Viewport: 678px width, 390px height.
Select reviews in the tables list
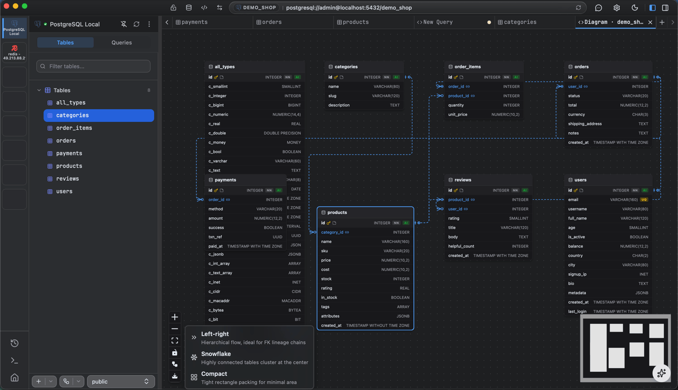click(99, 179)
